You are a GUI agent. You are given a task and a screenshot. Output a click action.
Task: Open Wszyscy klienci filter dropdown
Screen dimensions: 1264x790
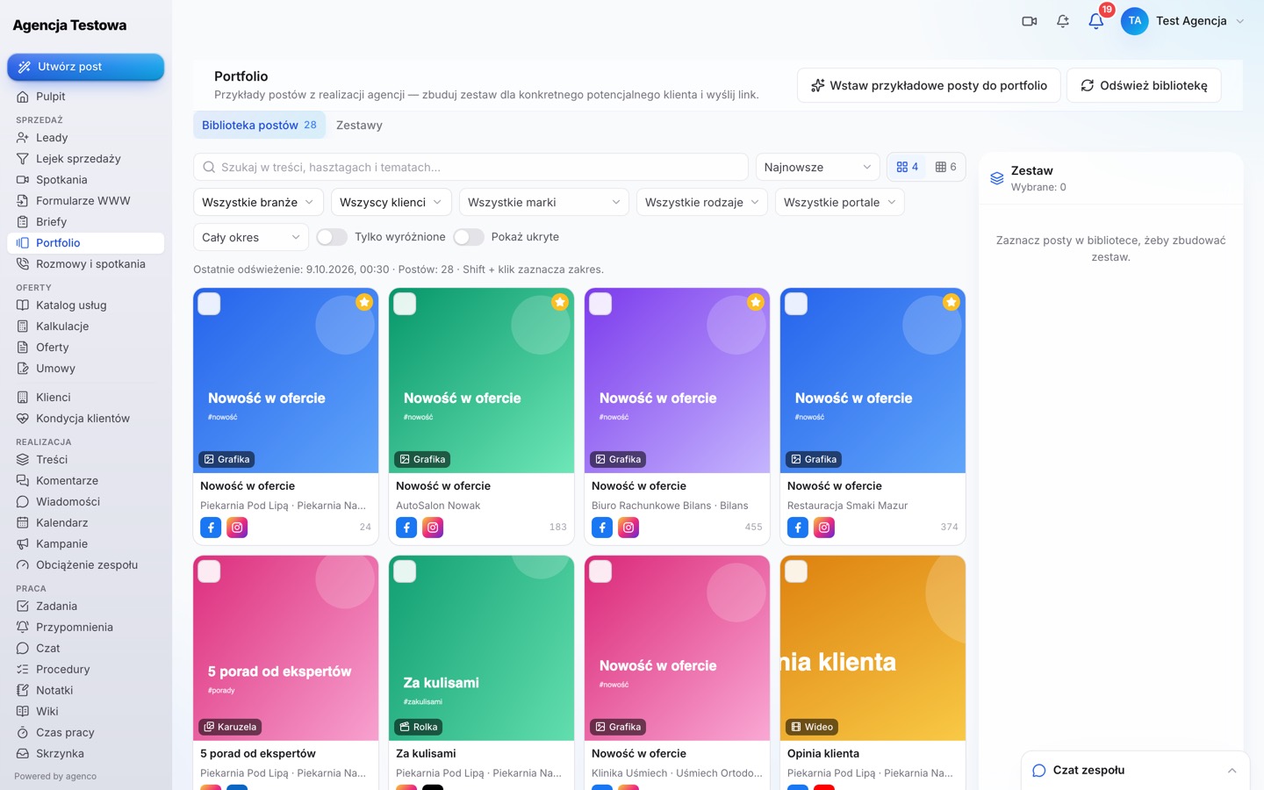[x=391, y=202]
